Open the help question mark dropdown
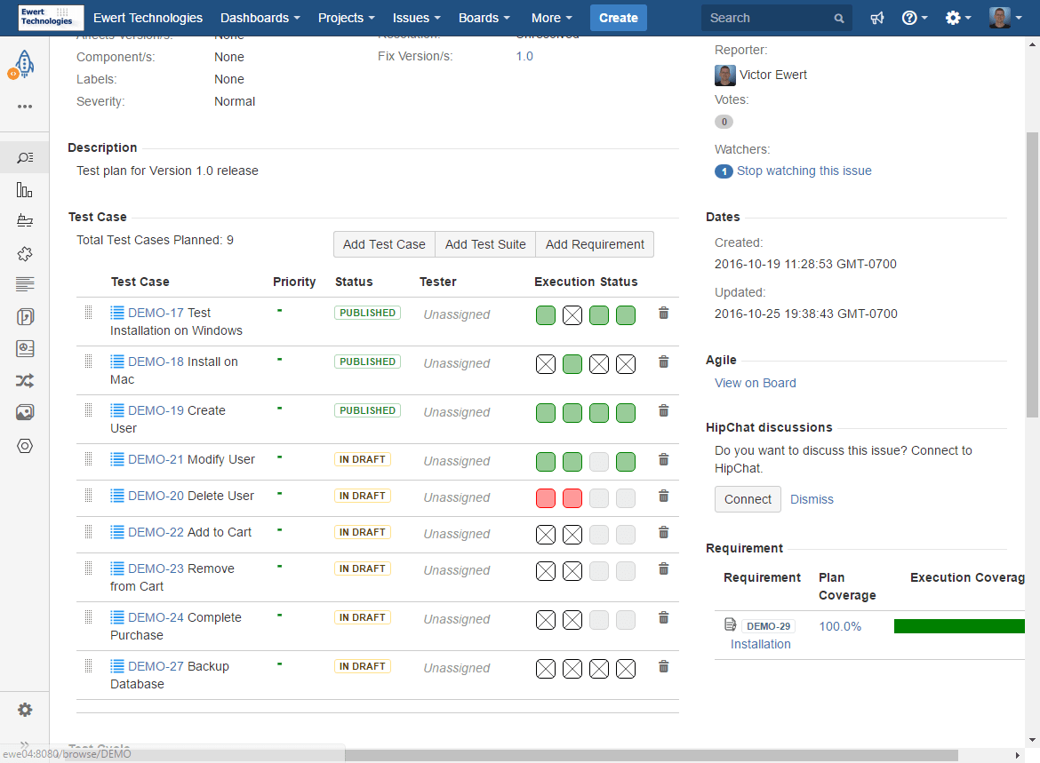 pos(915,18)
